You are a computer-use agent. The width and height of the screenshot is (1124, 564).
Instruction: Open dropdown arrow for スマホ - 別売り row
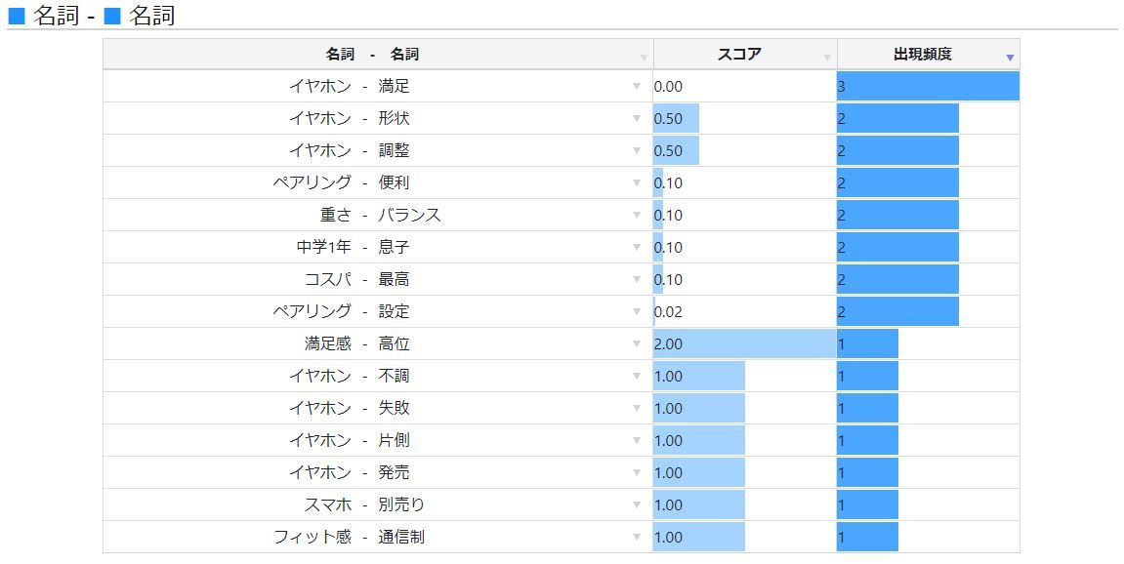coord(638,505)
